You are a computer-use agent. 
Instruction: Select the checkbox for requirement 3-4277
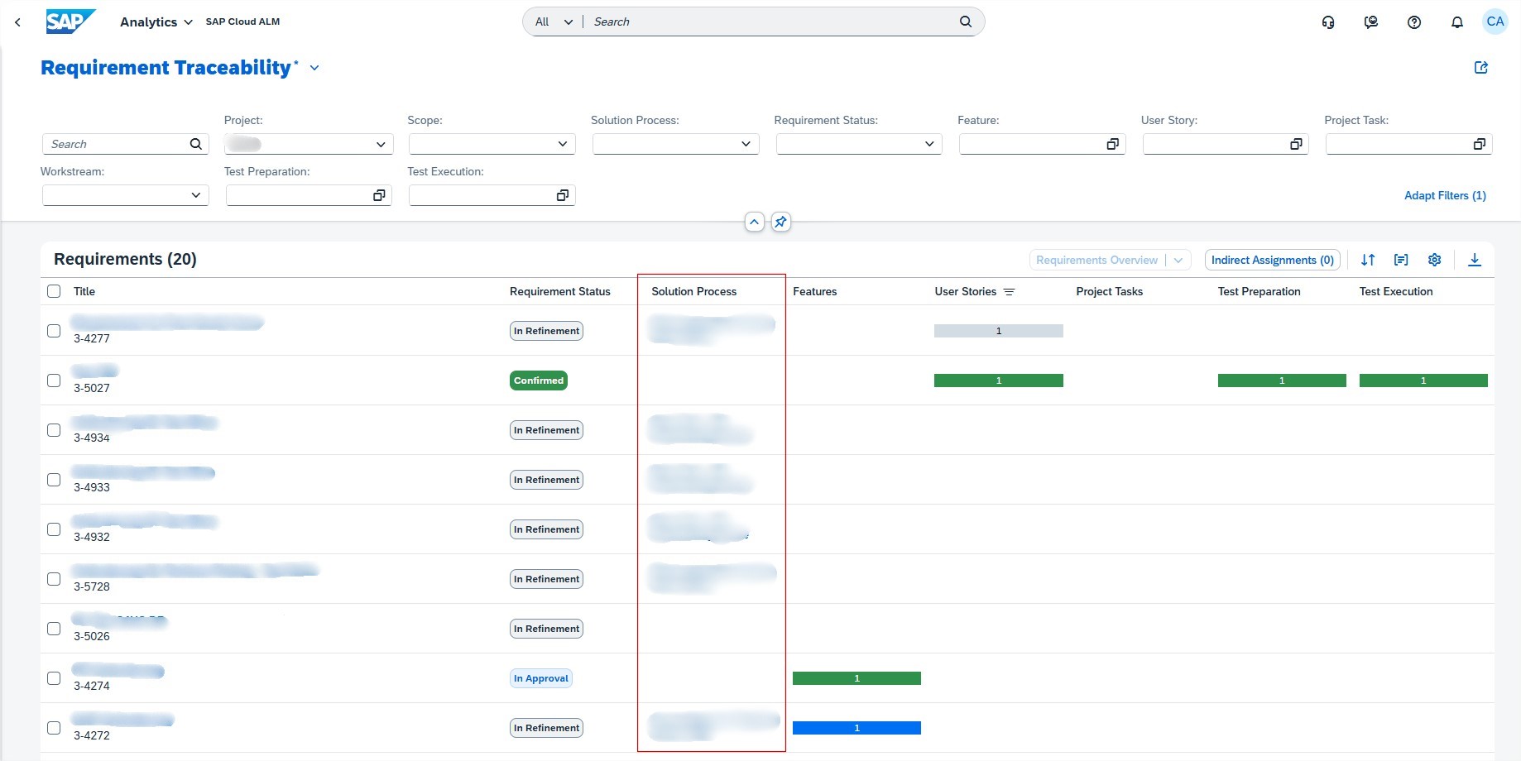point(54,331)
